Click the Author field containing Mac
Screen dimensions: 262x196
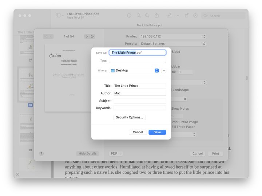click(x=139, y=93)
